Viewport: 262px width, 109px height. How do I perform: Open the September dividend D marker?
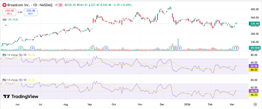[x=106, y=48]
